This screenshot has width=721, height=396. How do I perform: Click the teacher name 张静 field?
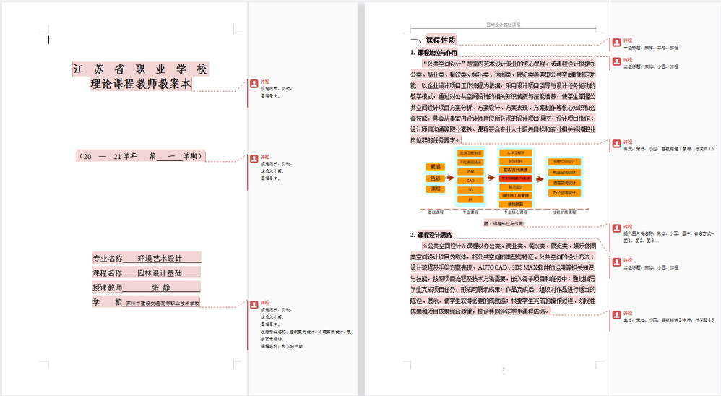tap(160, 288)
